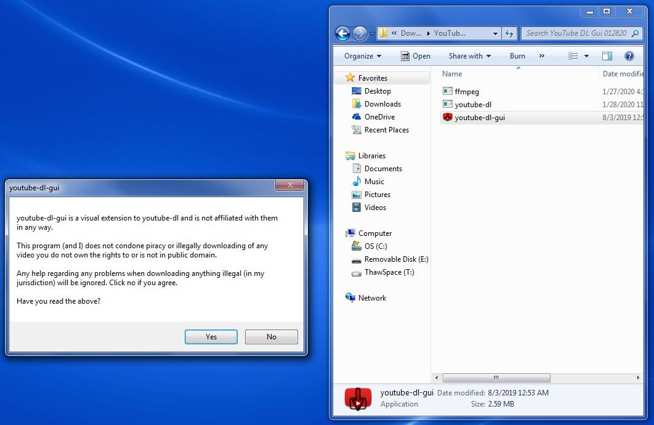Image resolution: width=654 pixels, height=425 pixels.
Task: Open Downloads in Favorites
Action: click(382, 104)
